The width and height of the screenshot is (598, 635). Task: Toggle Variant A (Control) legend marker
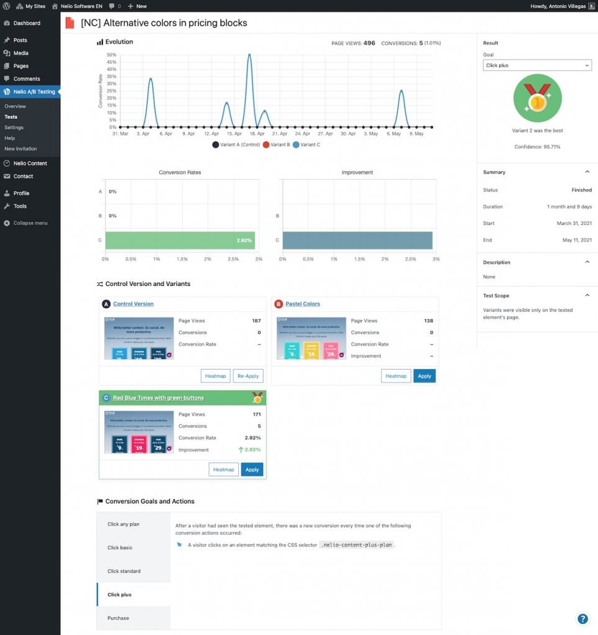click(x=215, y=144)
